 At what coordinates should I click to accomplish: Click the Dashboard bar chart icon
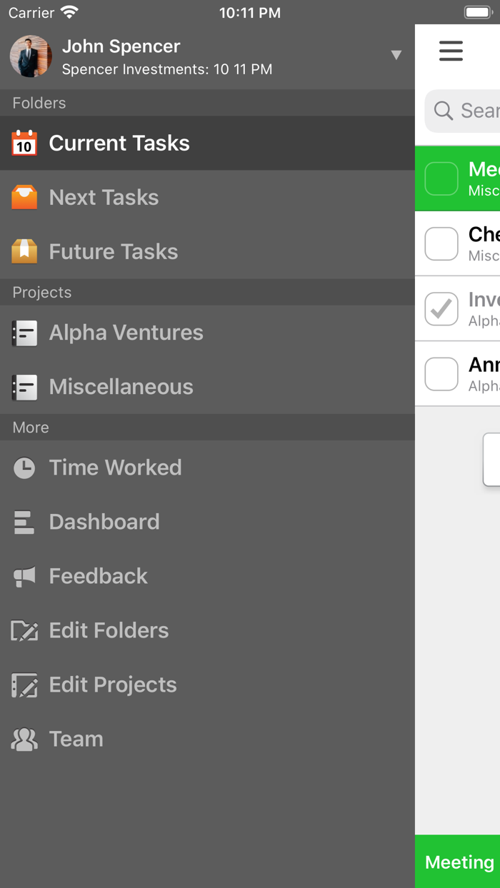(24, 522)
